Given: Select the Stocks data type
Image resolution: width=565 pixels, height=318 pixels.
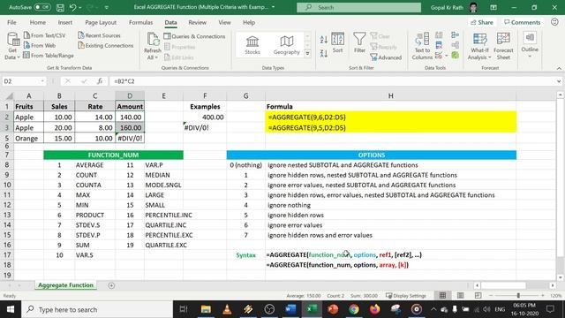Looking at the screenshot, I should [x=252, y=45].
